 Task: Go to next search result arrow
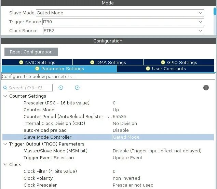tap(77, 88)
